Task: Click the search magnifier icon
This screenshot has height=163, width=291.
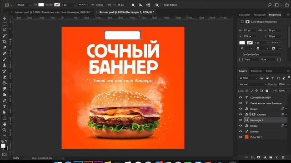Action: (x=270, y=5)
